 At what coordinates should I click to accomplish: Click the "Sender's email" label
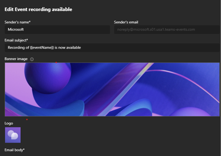click(x=126, y=22)
